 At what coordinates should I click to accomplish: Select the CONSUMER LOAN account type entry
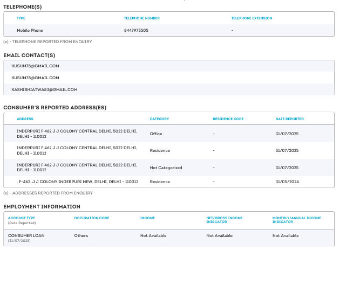point(26,235)
